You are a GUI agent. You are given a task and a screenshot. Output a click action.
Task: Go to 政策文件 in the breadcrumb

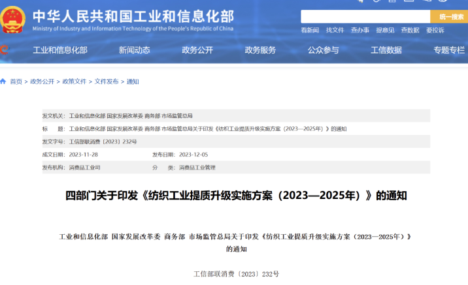(x=75, y=82)
